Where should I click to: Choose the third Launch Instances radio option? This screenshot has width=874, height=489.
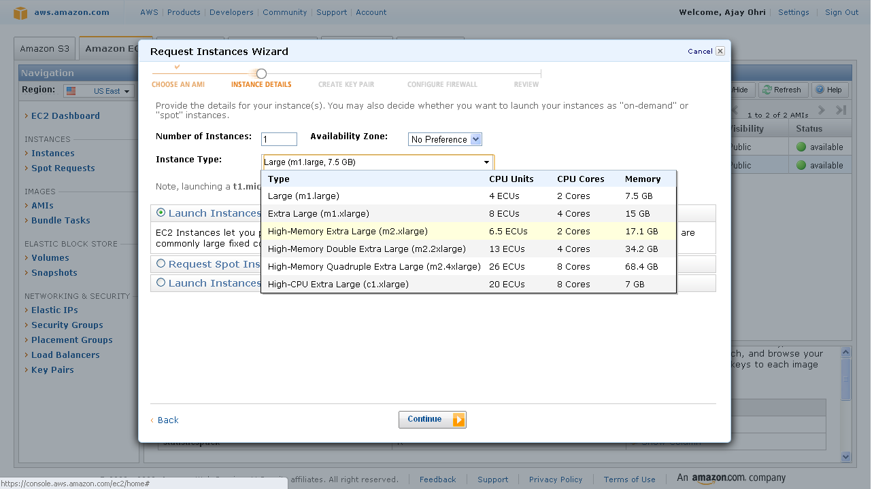click(161, 283)
